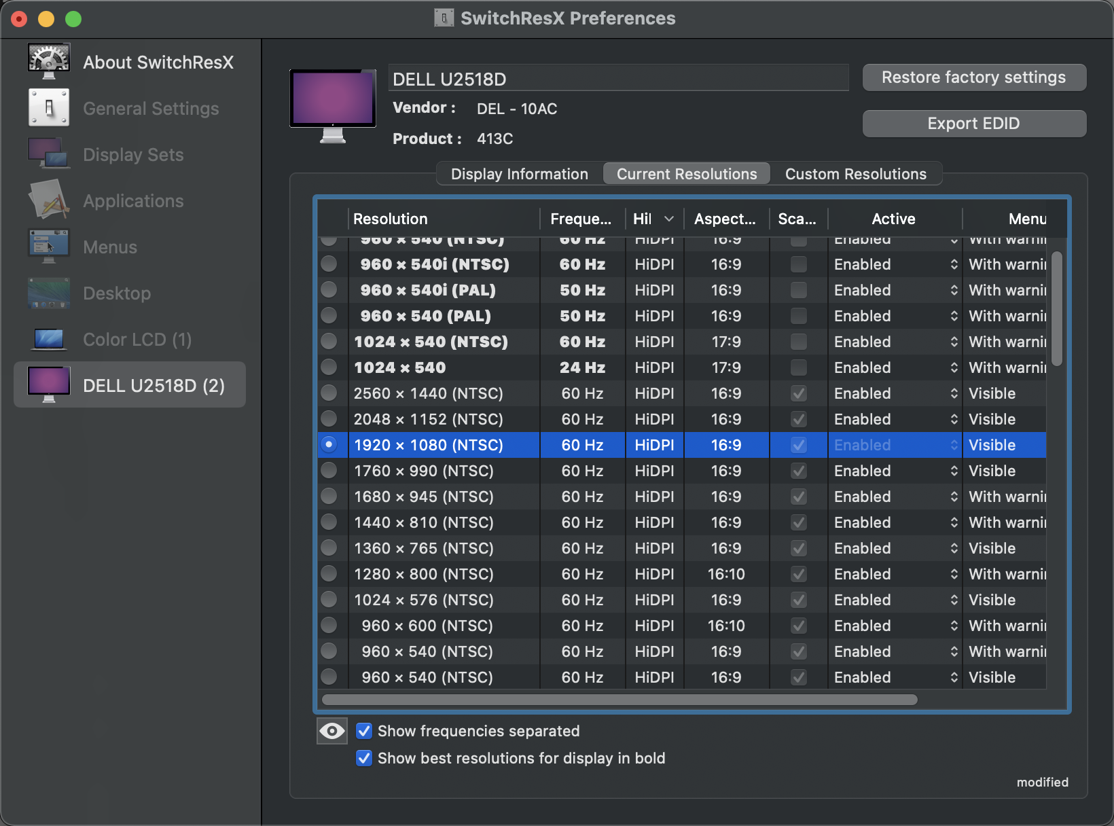Click the red close window button
1114x826 pixels.
pos(19,19)
